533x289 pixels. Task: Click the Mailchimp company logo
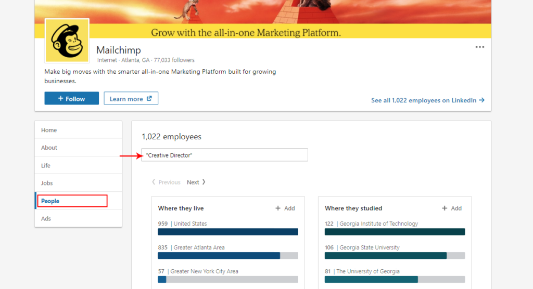[x=67, y=41]
